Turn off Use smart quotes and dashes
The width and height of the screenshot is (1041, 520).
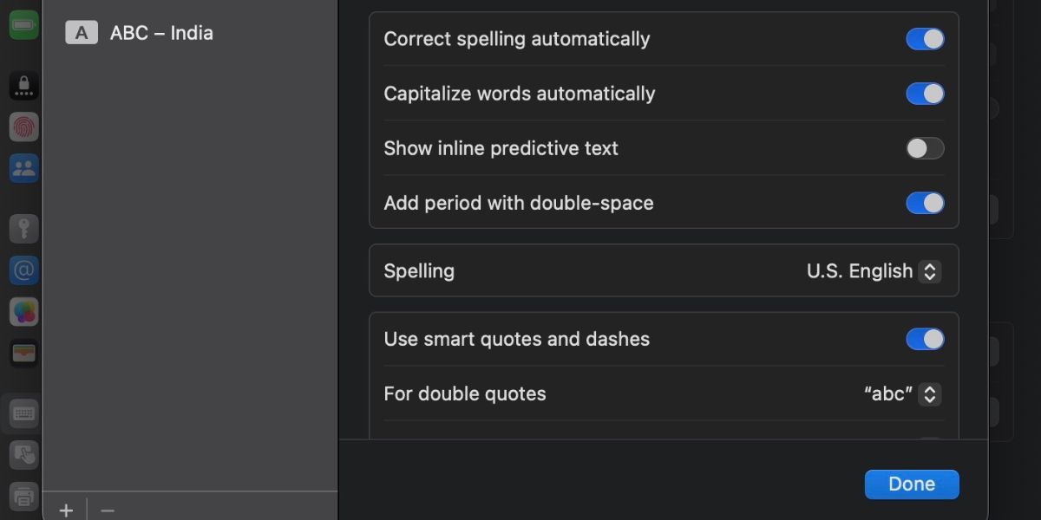click(x=925, y=339)
